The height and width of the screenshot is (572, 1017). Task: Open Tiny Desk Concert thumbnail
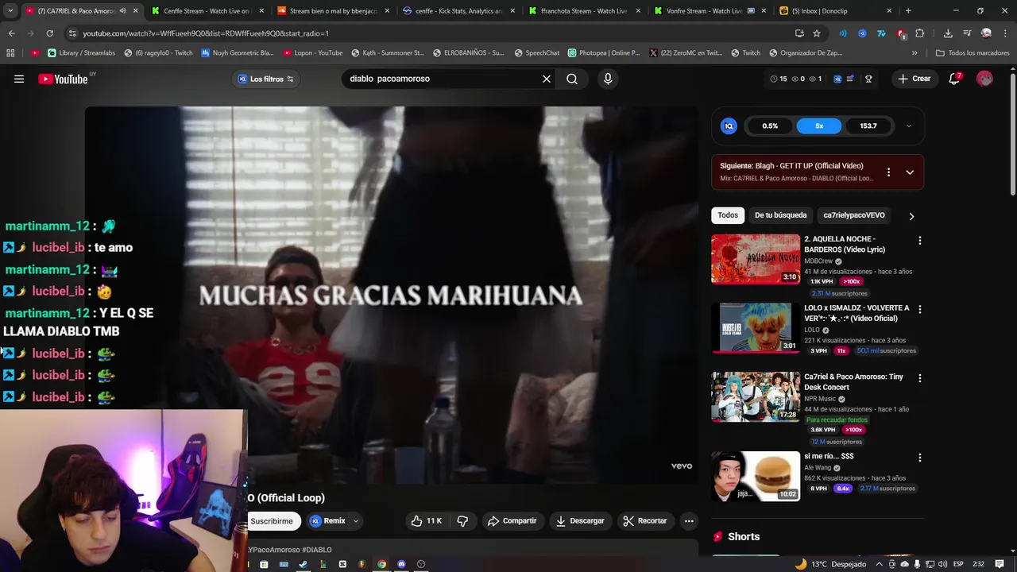pyautogui.click(x=756, y=396)
